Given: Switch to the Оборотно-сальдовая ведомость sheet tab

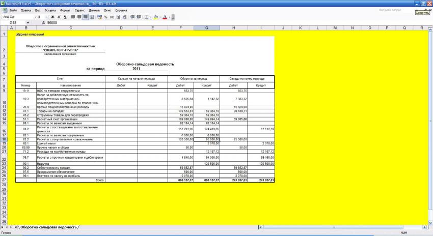Looking at the screenshot, I should 49,227.
